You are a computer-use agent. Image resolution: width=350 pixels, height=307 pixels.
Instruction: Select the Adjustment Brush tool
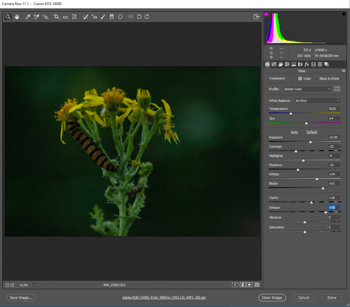coord(103,16)
